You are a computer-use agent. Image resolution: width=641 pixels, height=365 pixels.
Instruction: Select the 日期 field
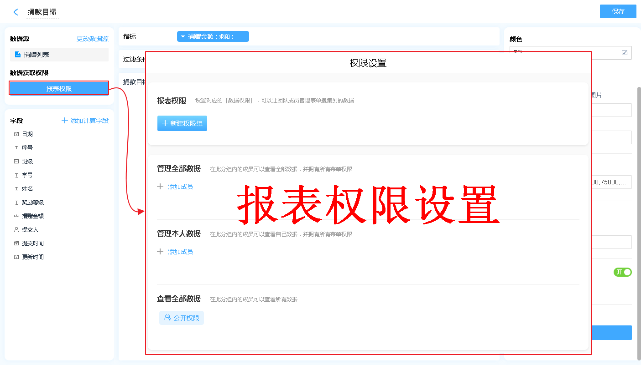click(x=27, y=134)
